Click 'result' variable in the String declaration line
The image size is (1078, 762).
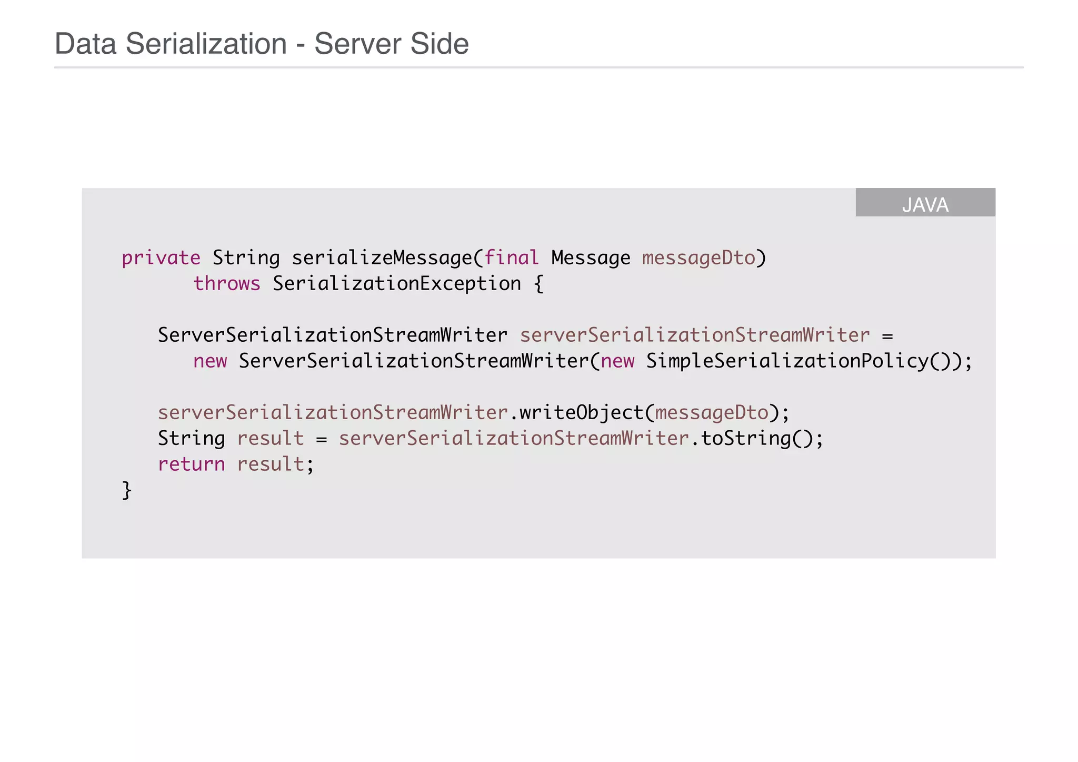[x=271, y=439]
